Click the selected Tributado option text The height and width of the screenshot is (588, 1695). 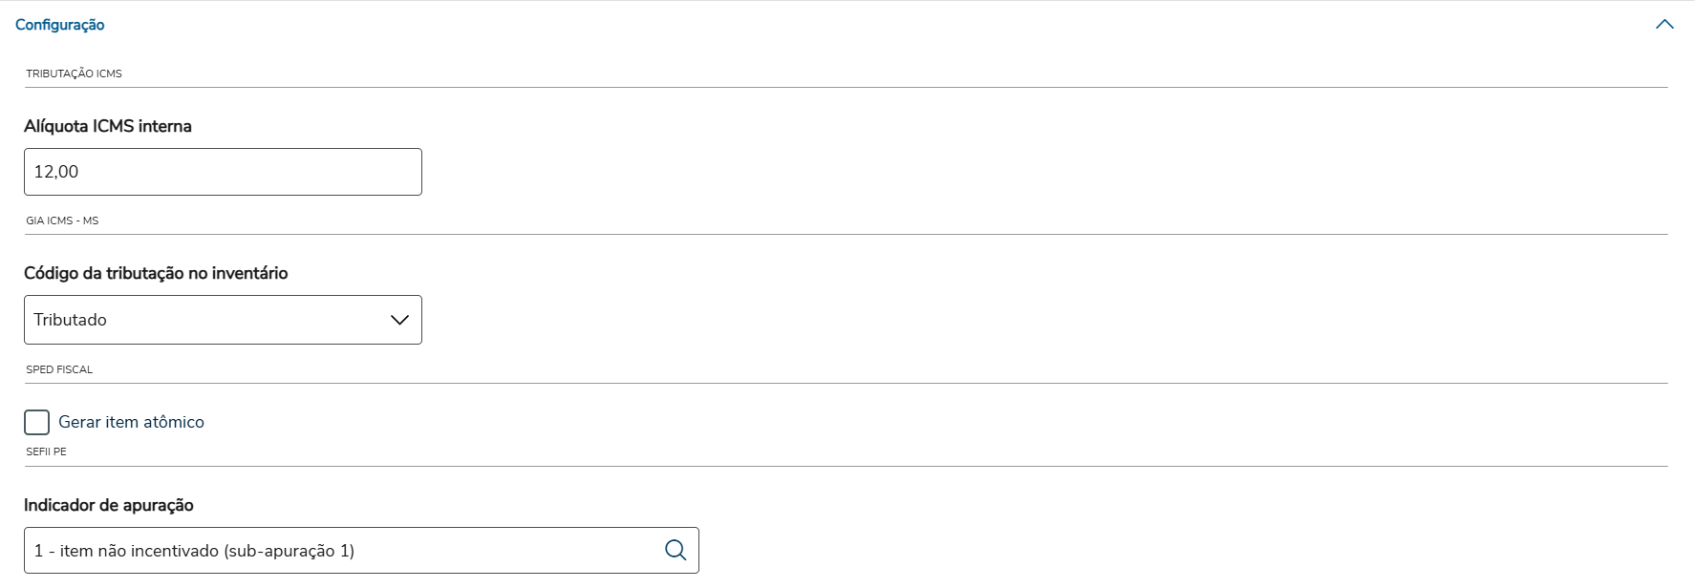point(71,320)
